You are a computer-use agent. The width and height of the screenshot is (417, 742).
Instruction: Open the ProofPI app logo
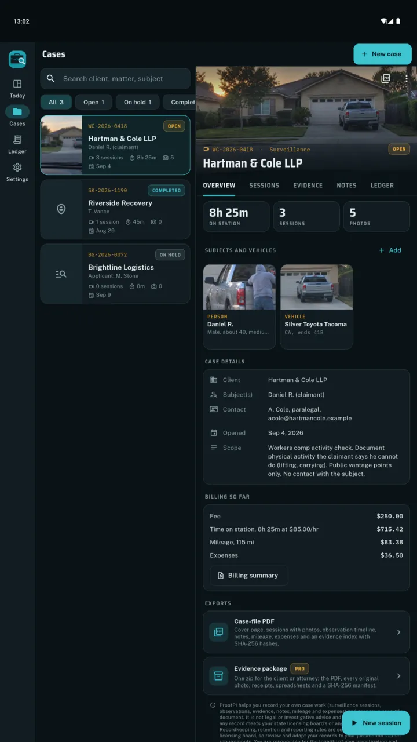(x=17, y=59)
